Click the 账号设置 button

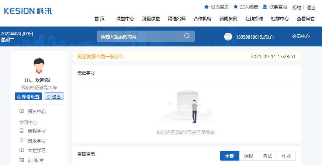(28, 96)
